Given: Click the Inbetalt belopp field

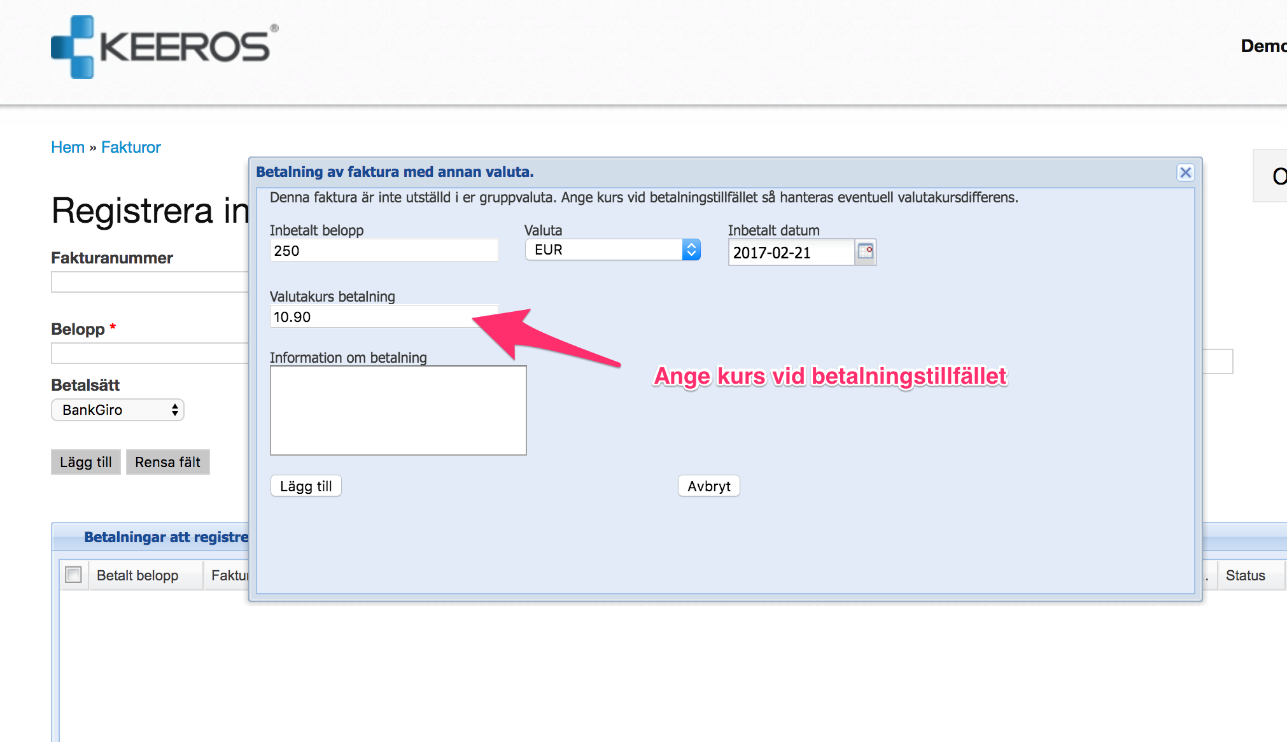Looking at the screenshot, I should [384, 251].
